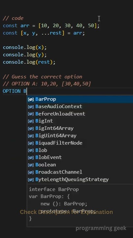133x238 pixels.
Task: Click the OPTION A comment line
Action: coord(47,84)
